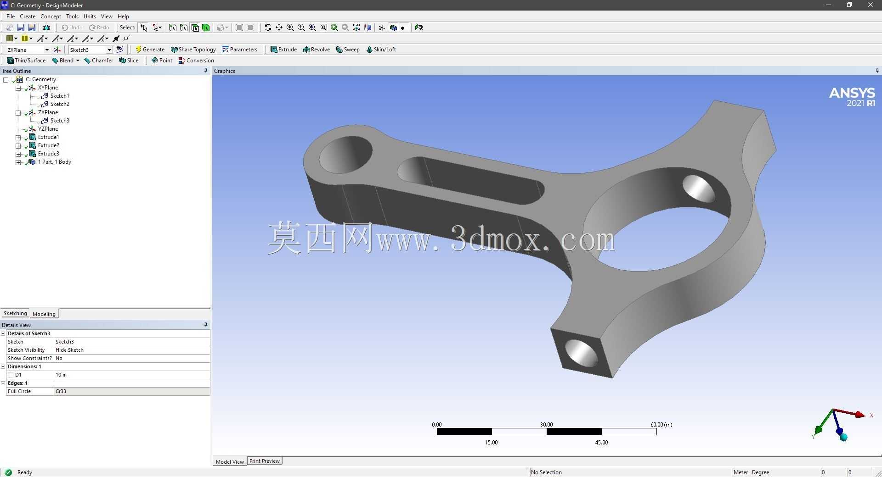The width and height of the screenshot is (882, 477).
Task: Toggle the Display Points dot icon
Action: (403, 28)
